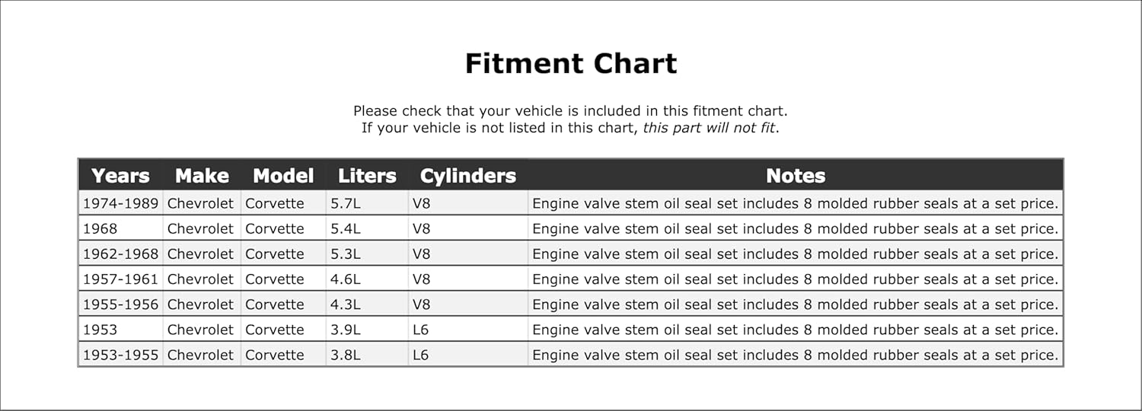Viewport: 1142px width, 411px height.
Task: Click the 1955-1956 years cell
Action: 120,304
